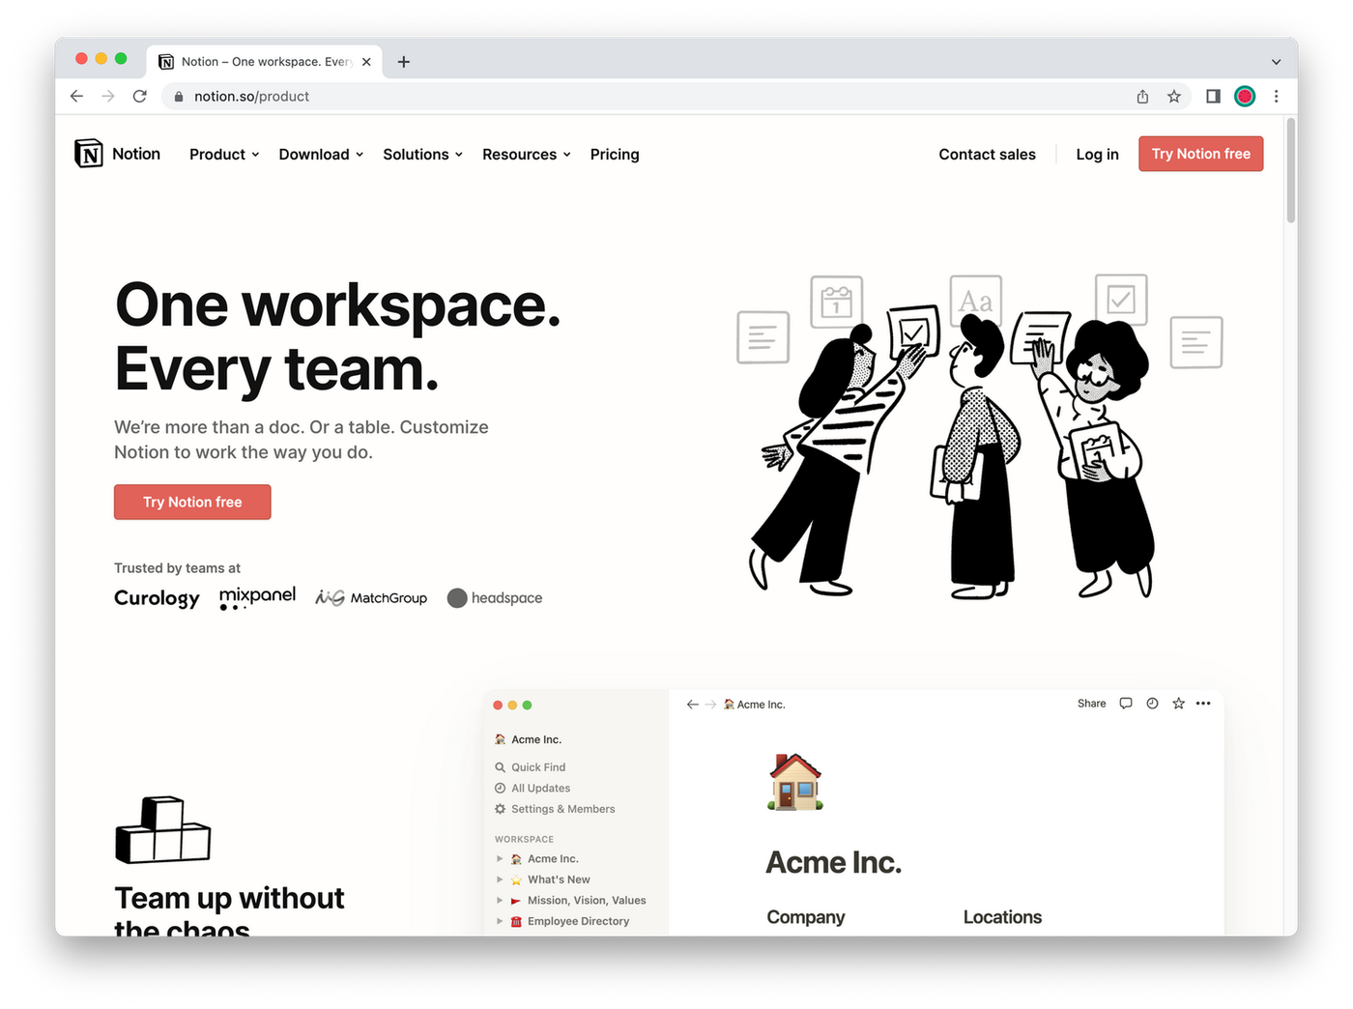Open the Product dropdown menu
1353x1009 pixels.
pos(222,154)
